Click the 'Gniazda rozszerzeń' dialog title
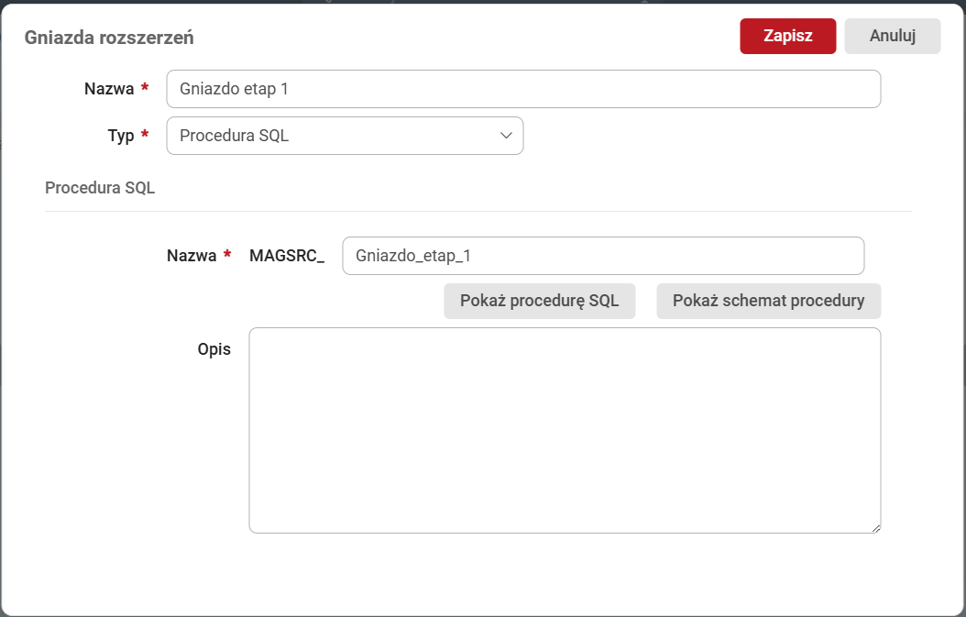Image resolution: width=966 pixels, height=617 pixels. (x=108, y=38)
